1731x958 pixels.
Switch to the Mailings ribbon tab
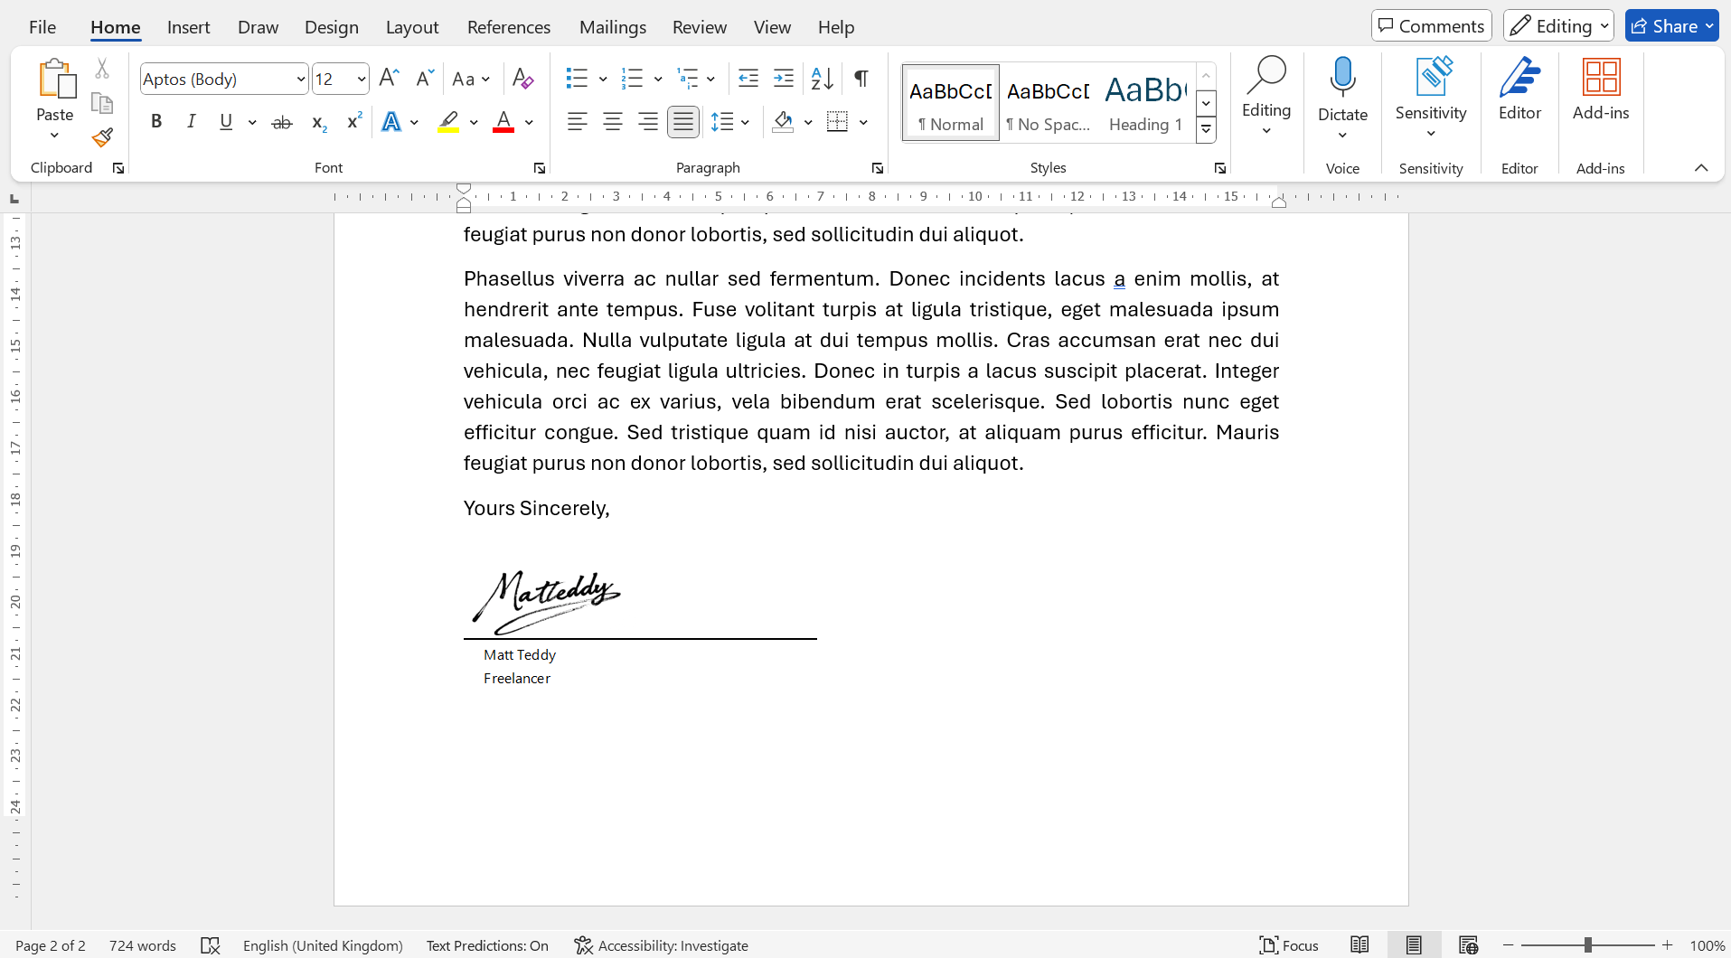(x=613, y=27)
